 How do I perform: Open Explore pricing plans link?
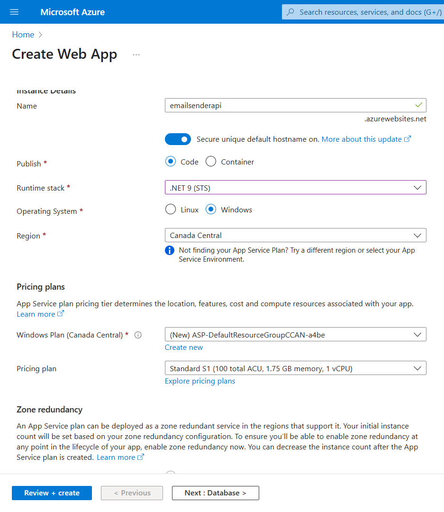click(x=200, y=381)
